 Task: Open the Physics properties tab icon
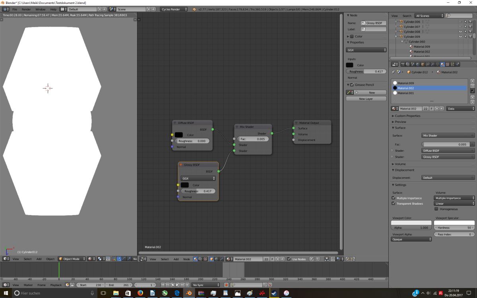(x=457, y=64)
